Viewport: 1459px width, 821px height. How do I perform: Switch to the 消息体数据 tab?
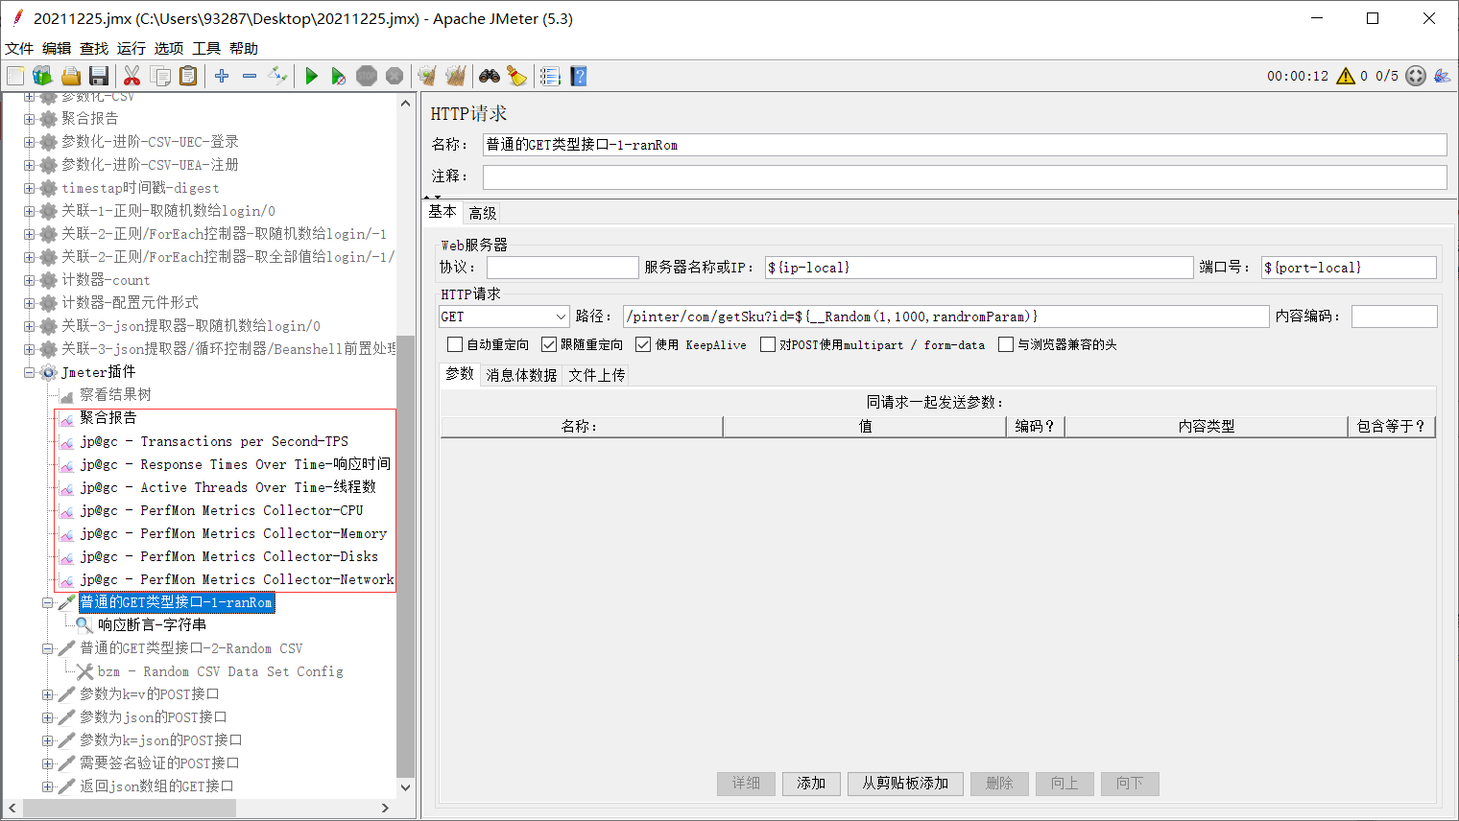pyautogui.click(x=521, y=375)
